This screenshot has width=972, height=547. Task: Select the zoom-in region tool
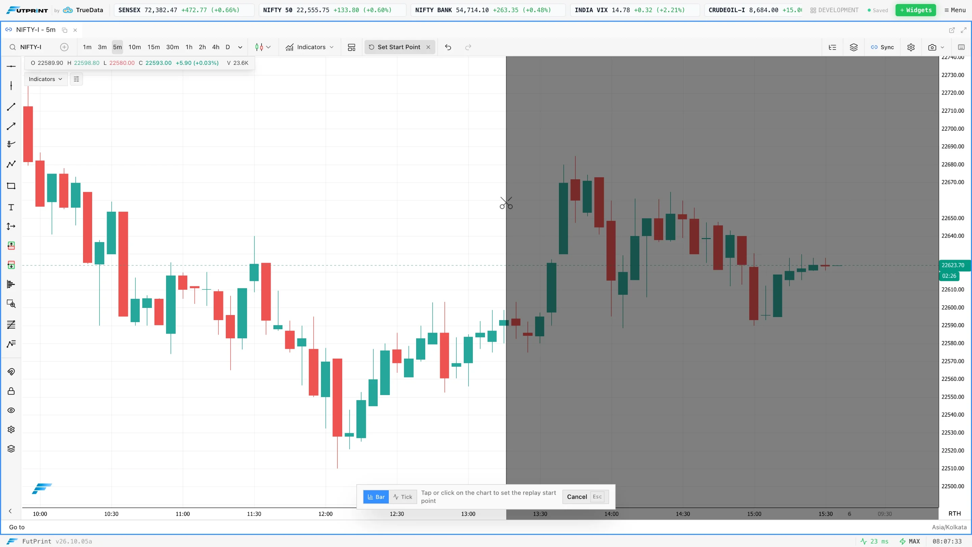point(11,304)
